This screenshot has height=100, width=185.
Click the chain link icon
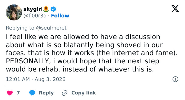[x=64, y=93]
